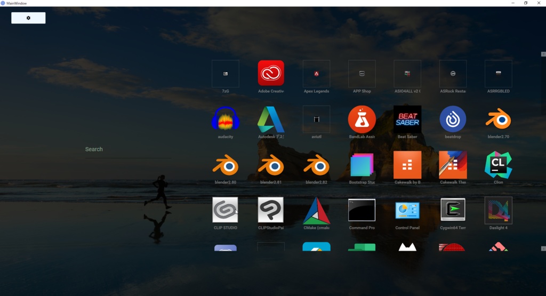546x296 pixels.
Task: Launch blender2.81
Action: coord(271,165)
